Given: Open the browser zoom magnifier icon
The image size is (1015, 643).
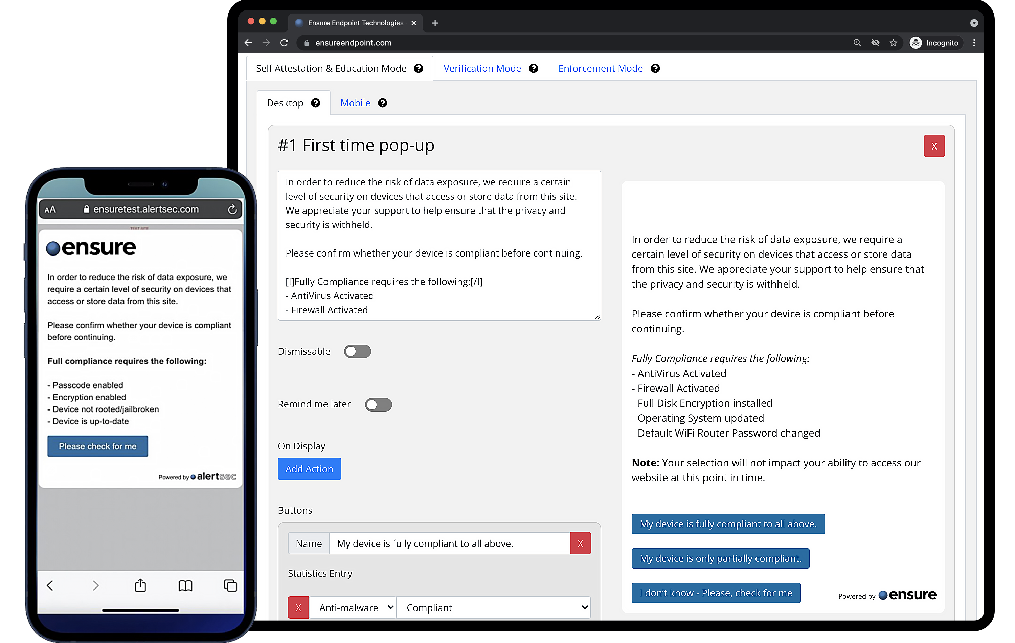Looking at the screenshot, I should pos(857,43).
